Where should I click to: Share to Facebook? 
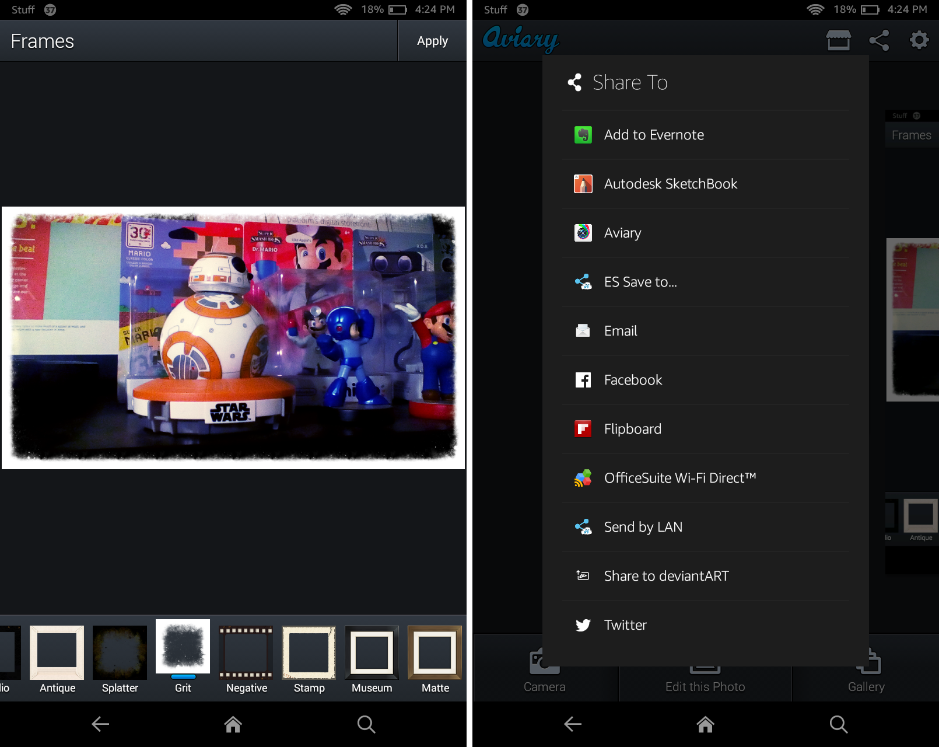pyautogui.click(x=706, y=380)
